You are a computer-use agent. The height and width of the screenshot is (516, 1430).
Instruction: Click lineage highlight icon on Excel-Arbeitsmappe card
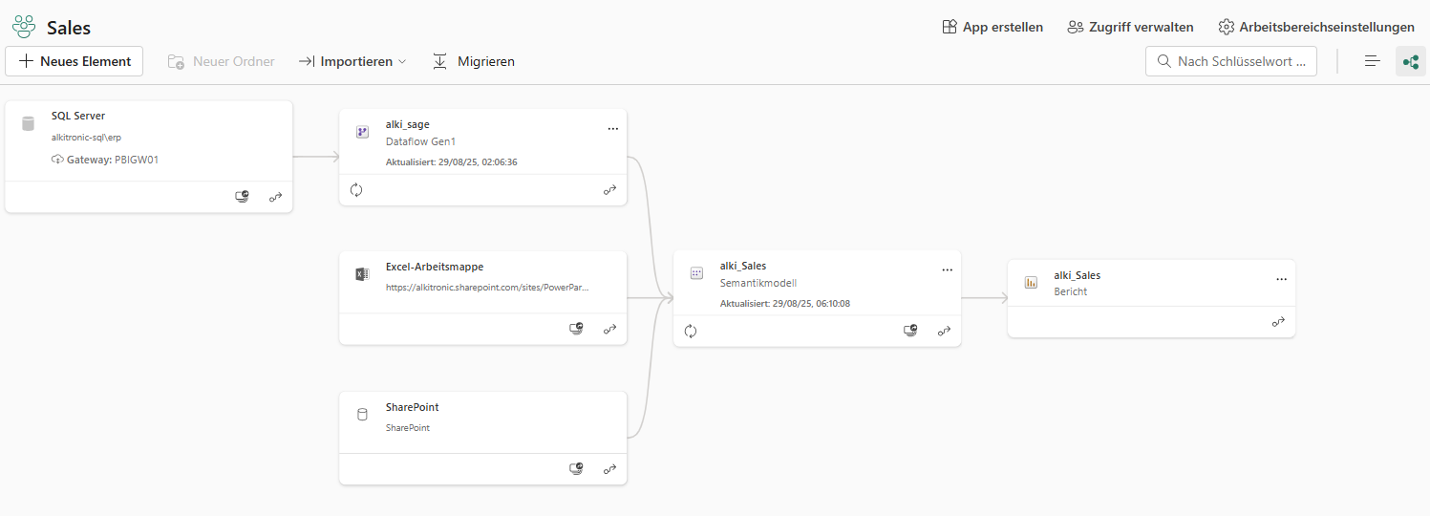[610, 329]
